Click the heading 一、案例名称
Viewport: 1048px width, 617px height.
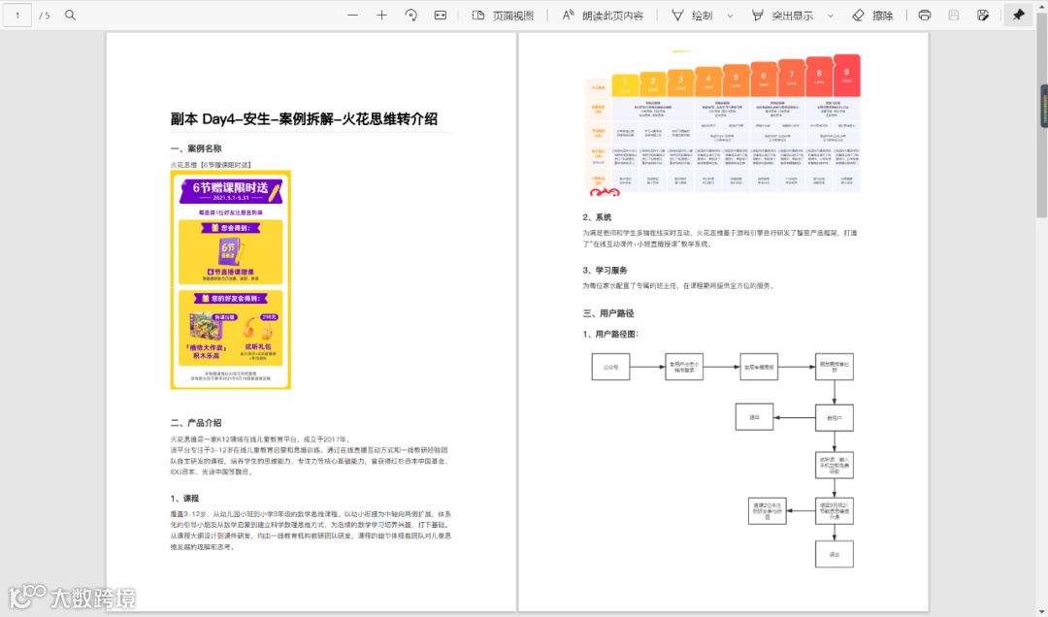[196, 148]
